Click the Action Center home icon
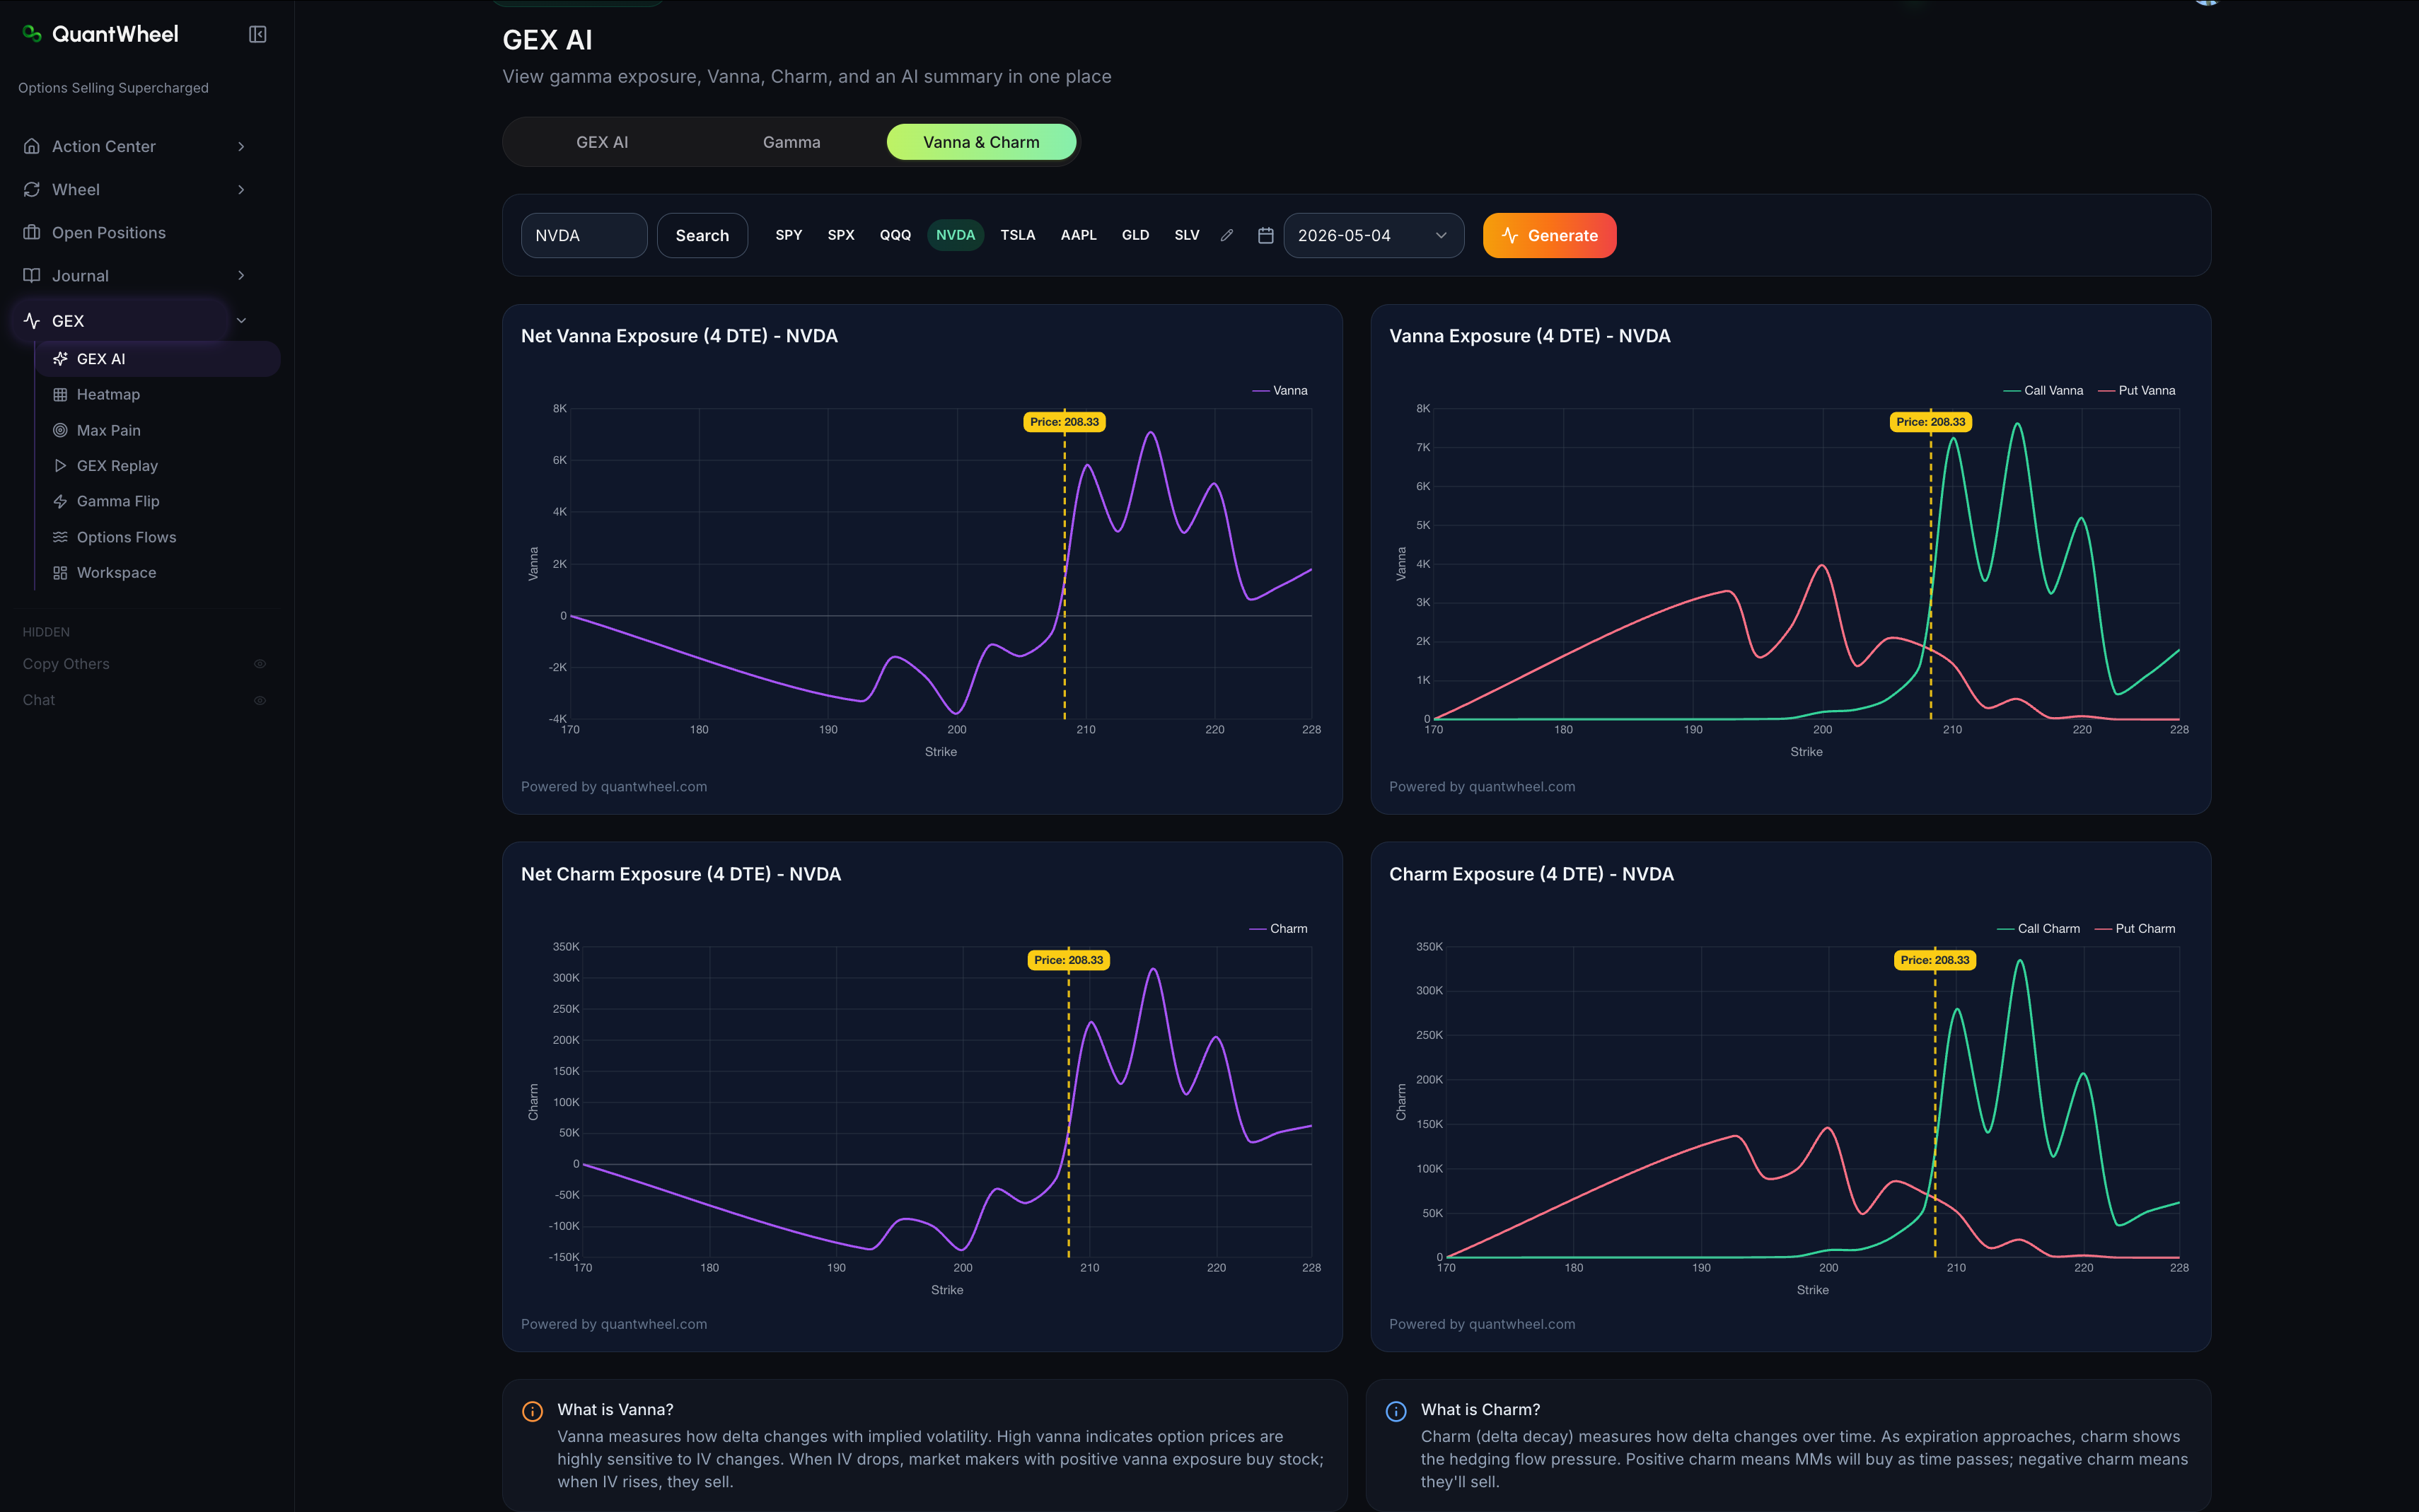Viewport: 2419px width, 1512px height. pyautogui.click(x=32, y=146)
